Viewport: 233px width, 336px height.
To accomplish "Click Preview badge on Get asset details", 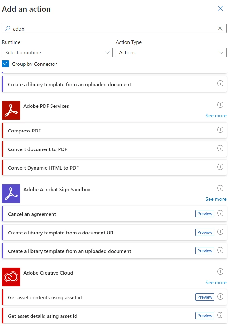I will 205,316.
